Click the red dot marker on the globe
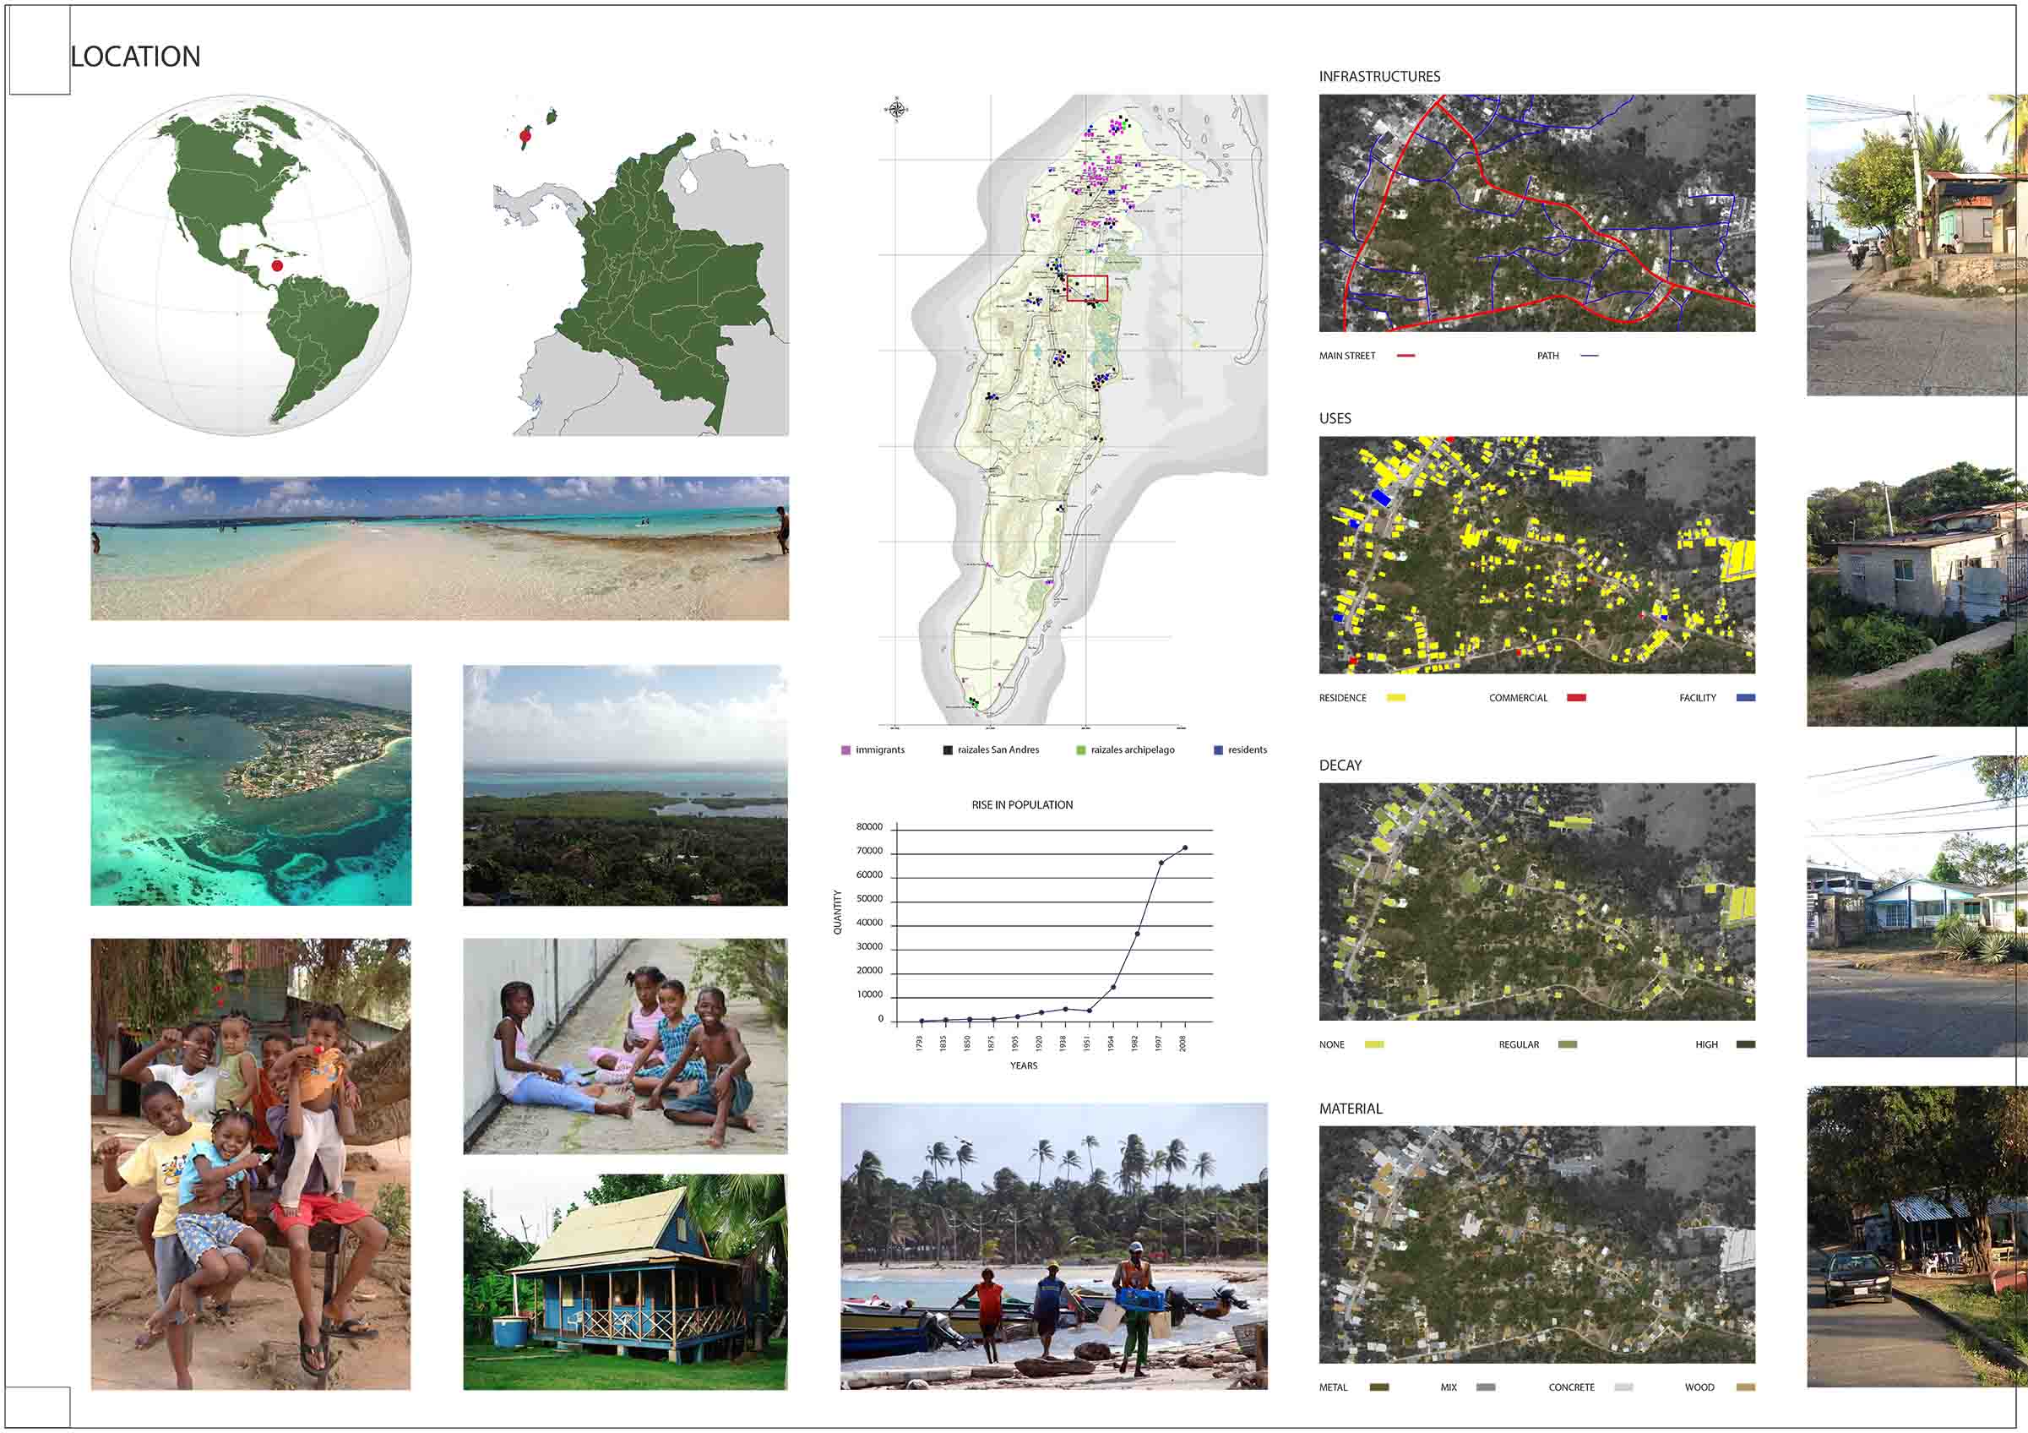This screenshot has height=1433, width=2028. 277,265
